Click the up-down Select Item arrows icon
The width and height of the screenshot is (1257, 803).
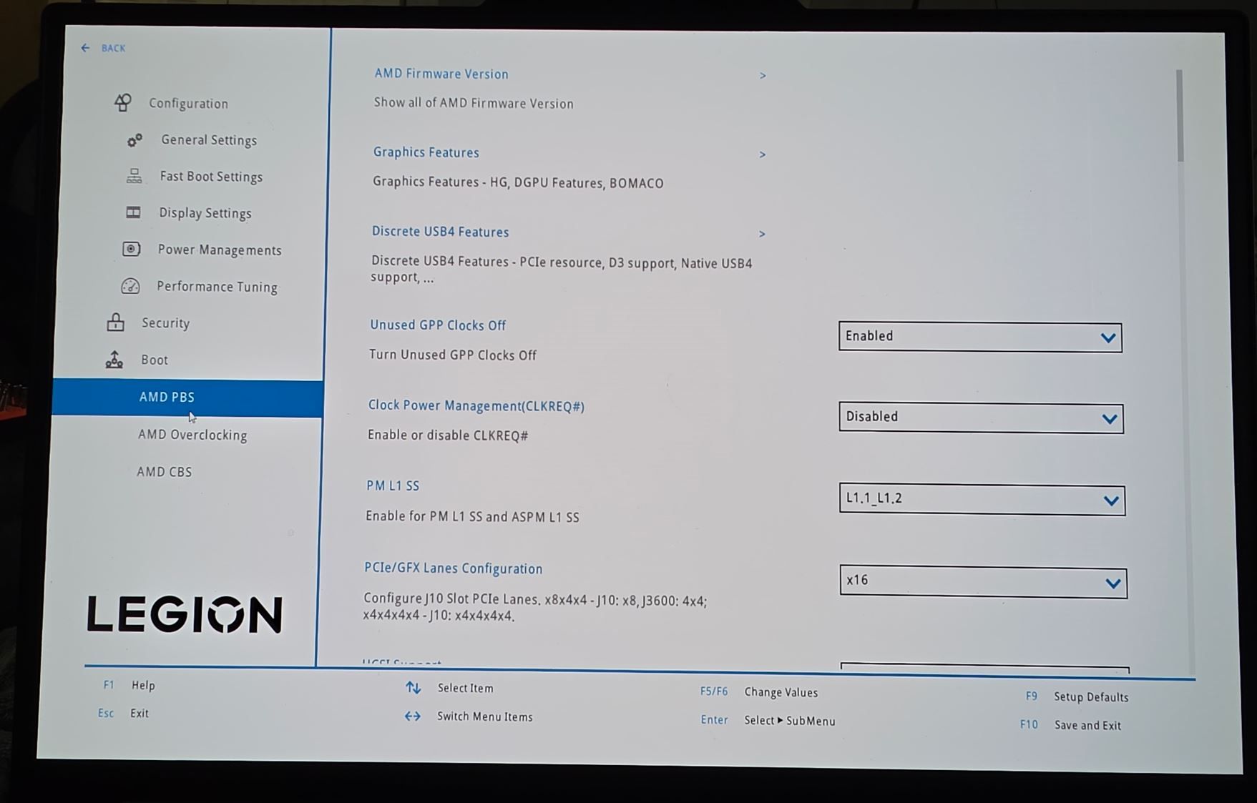tap(413, 688)
